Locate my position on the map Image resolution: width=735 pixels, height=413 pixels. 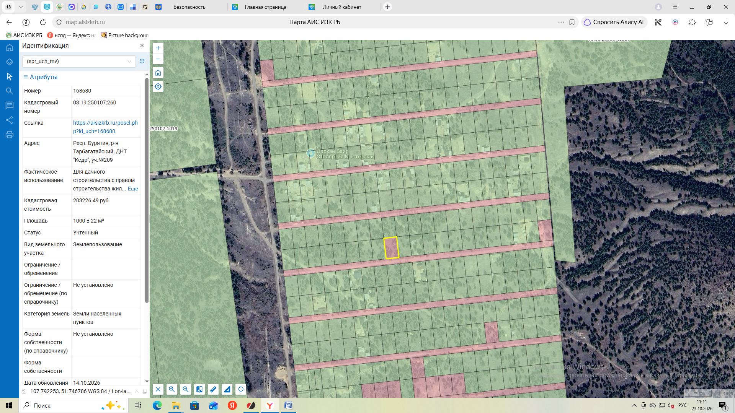click(x=158, y=86)
